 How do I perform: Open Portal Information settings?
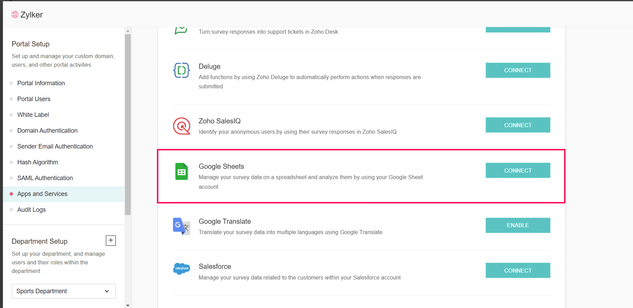[41, 83]
